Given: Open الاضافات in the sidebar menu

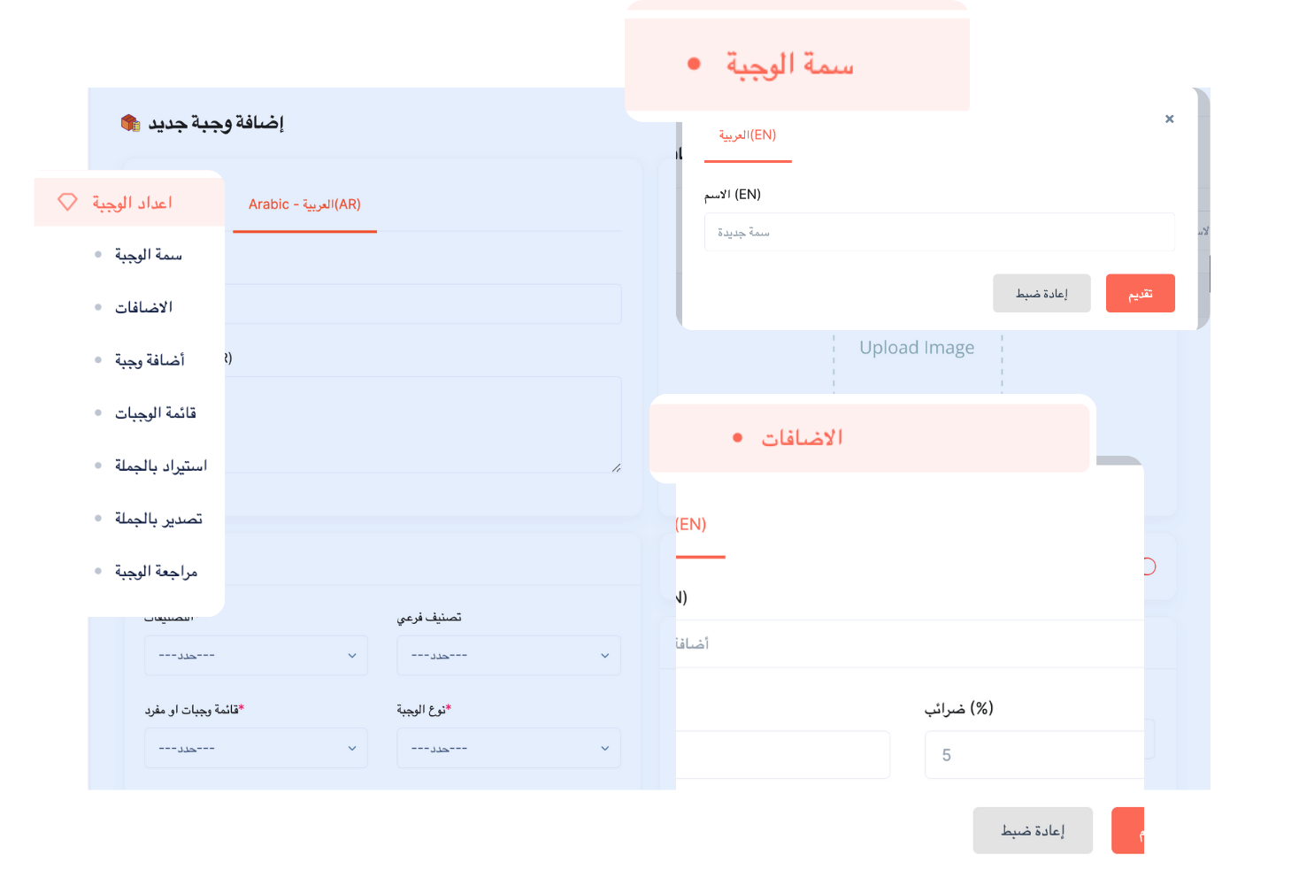Looking at the screenshot, I should 143,307.
